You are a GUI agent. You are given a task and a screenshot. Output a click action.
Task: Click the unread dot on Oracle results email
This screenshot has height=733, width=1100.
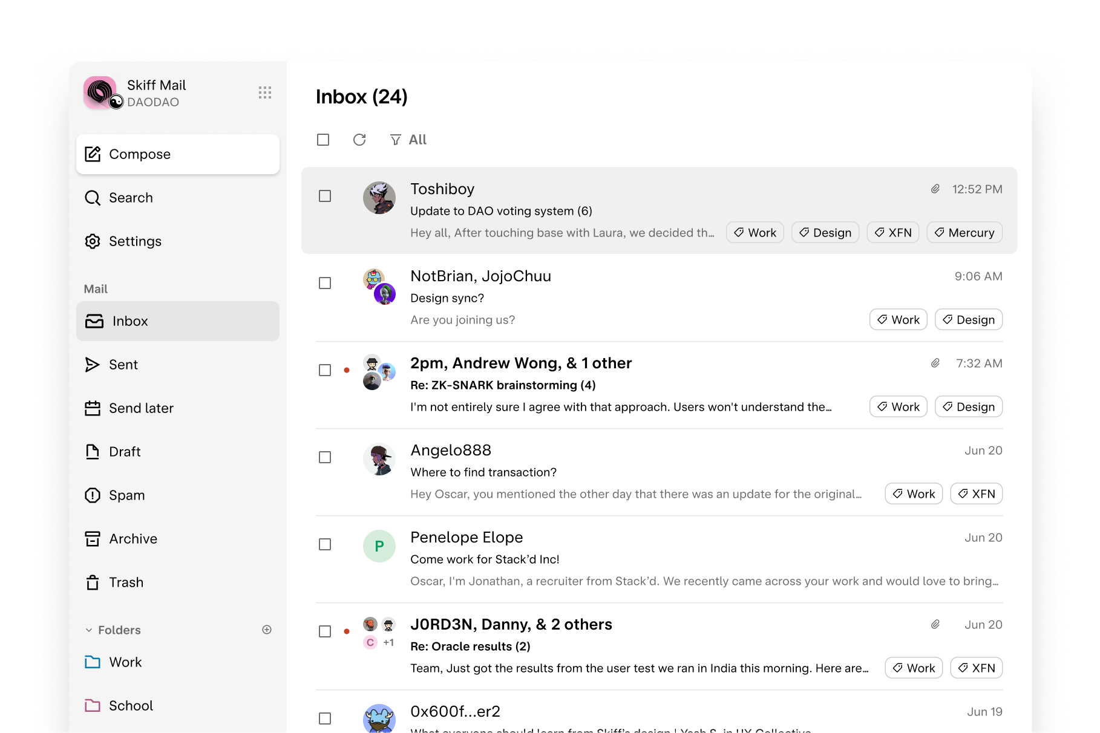tap(347, 631)
